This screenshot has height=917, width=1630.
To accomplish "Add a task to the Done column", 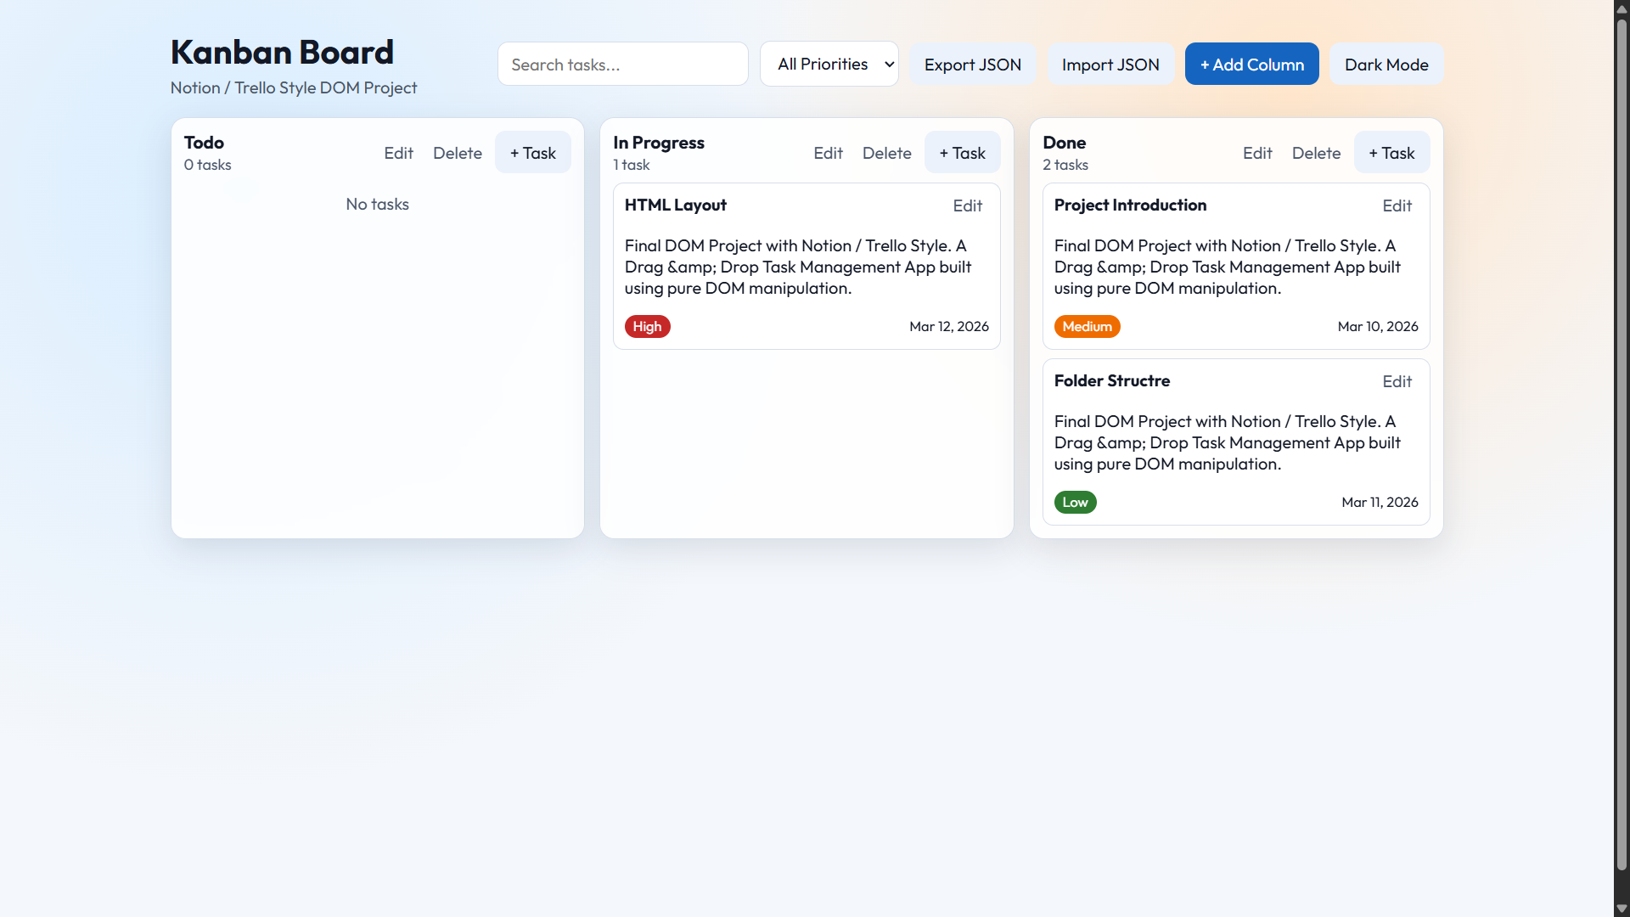I will tap(1392, 153).
